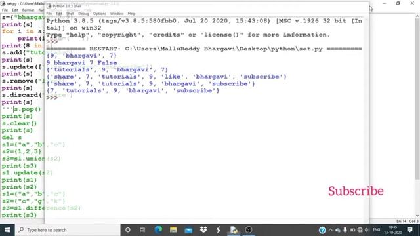Click "'''s.pop()" line in editor
The width and height of the screenshot is (420, 236).
coord(21,109)
